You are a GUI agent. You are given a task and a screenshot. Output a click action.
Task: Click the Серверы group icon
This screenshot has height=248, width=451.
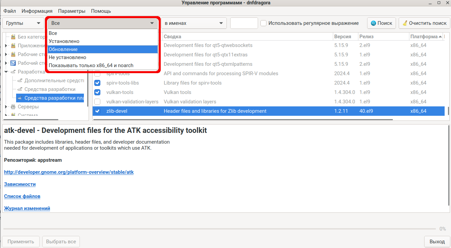(x=13, y=107)
